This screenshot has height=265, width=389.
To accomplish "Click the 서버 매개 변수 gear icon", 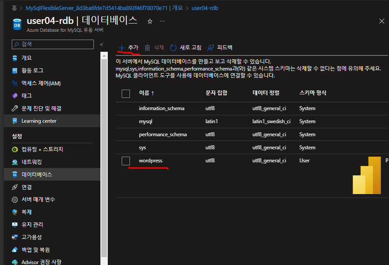I will (15, 199).
